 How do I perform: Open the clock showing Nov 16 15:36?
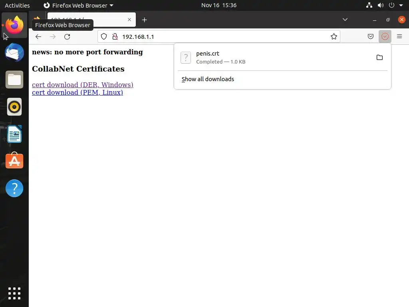219,5
